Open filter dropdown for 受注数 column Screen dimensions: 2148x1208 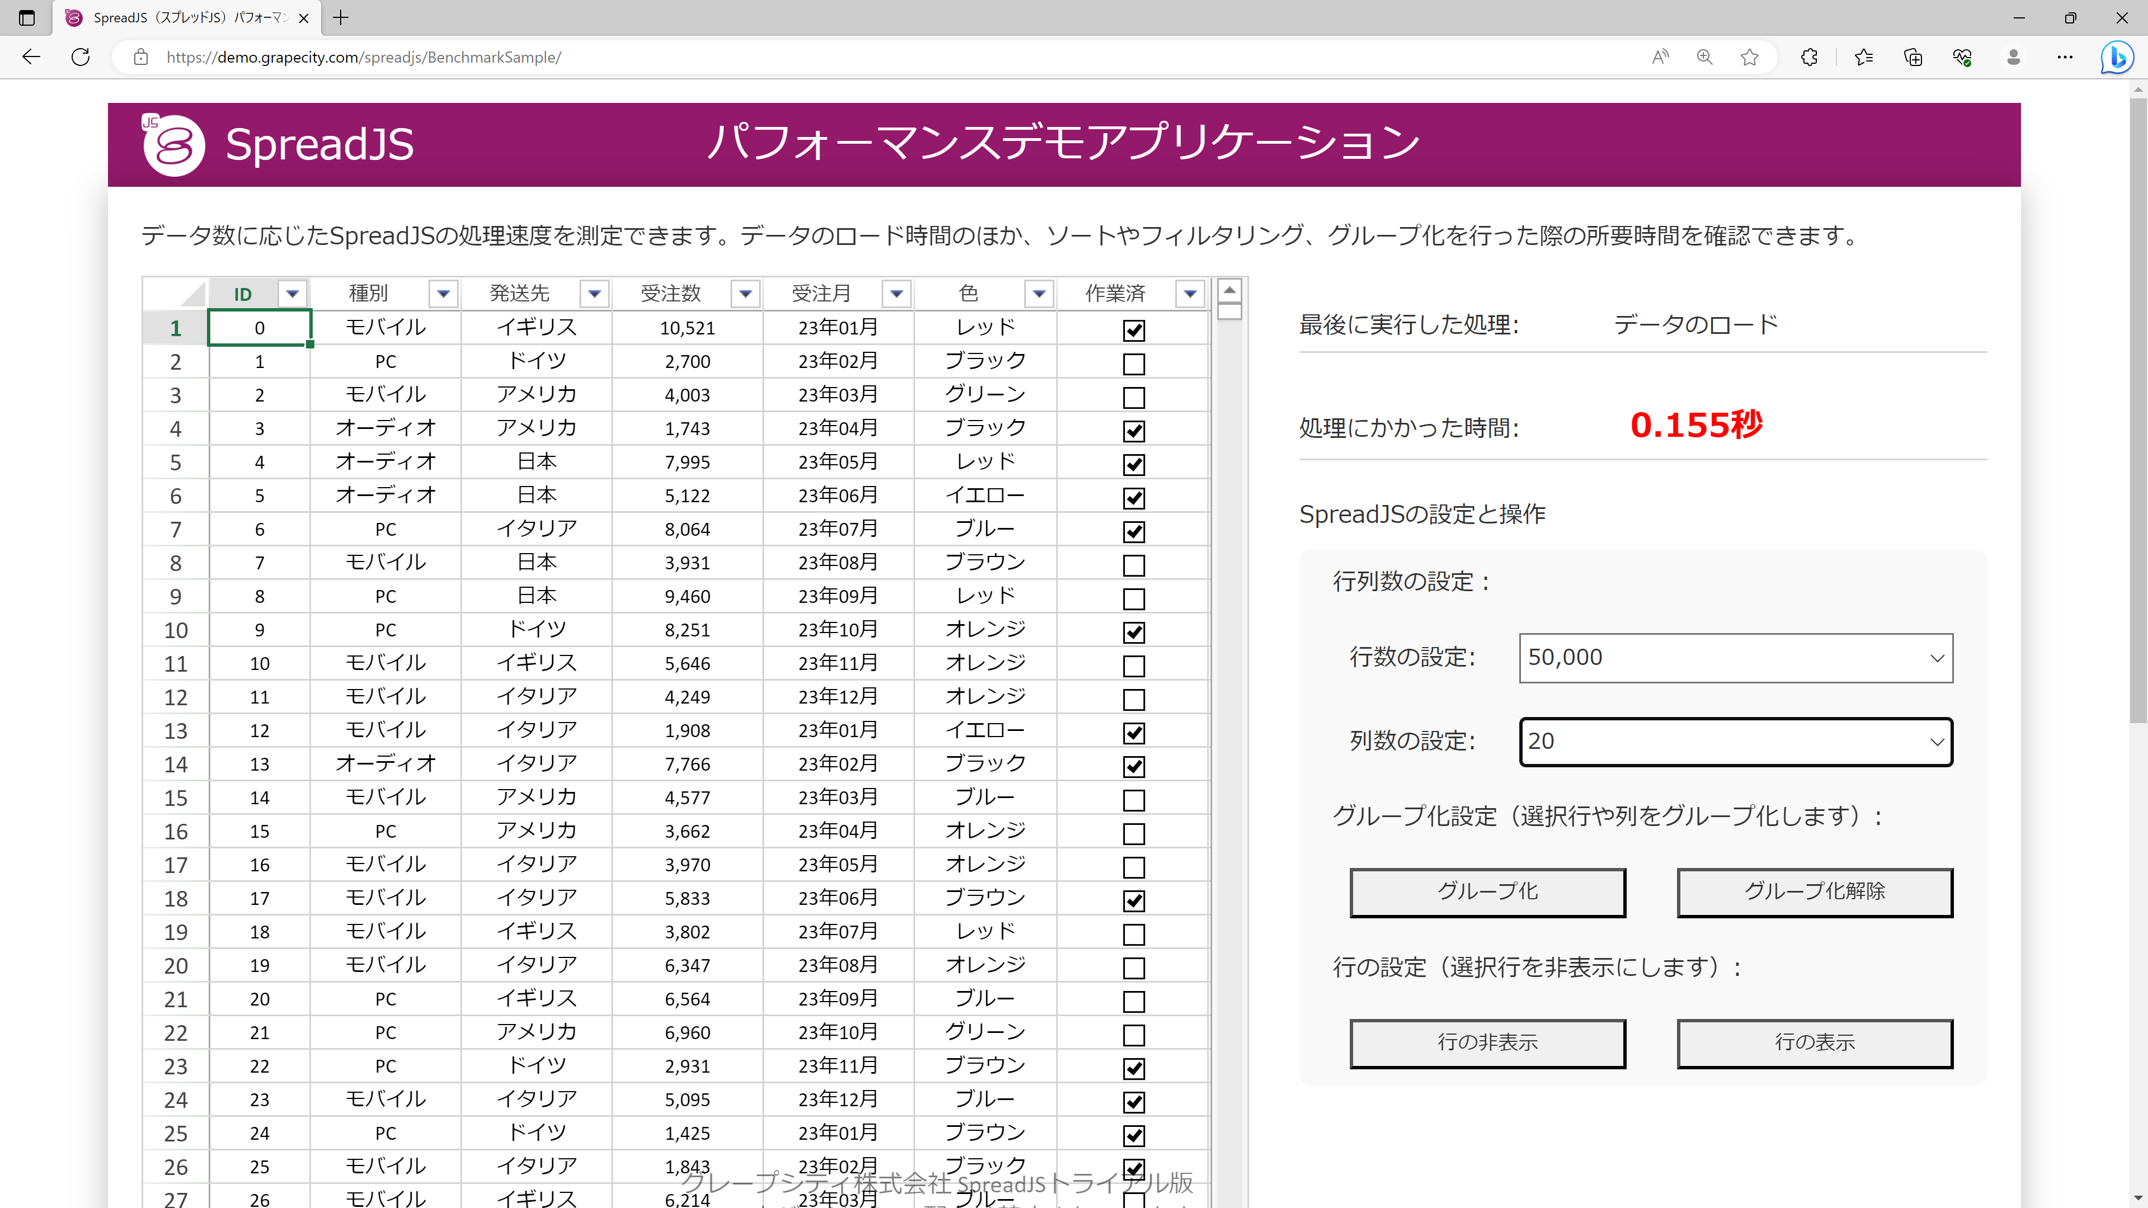(746, 294)
